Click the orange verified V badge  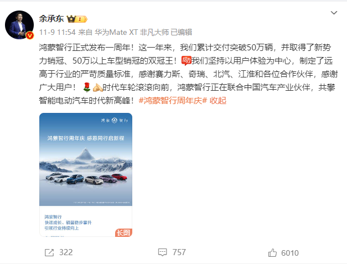coord(30,35)
